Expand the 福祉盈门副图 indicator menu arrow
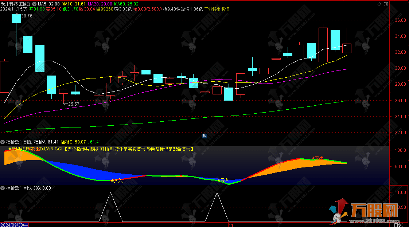 pos(3,142)
